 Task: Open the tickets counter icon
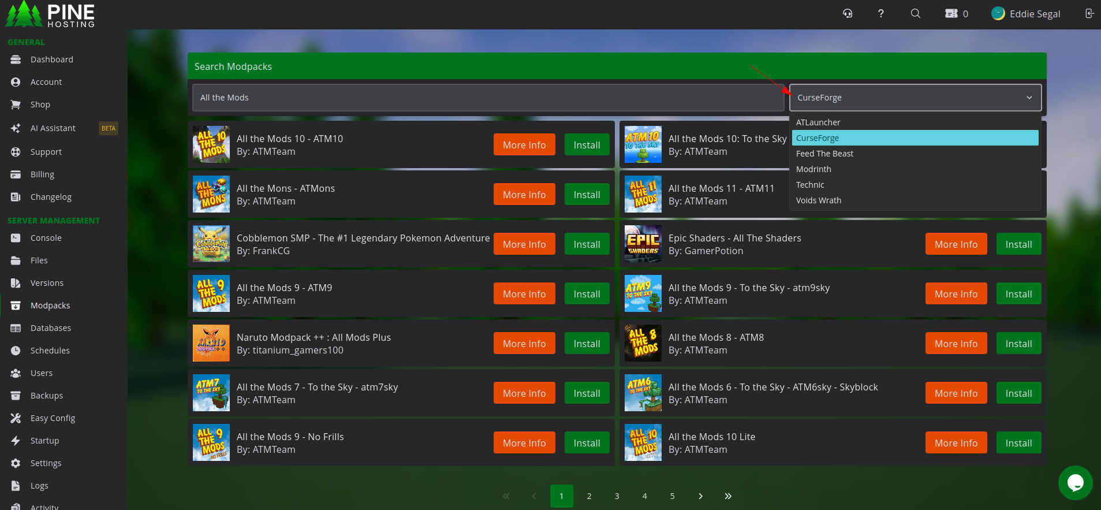tap(951, 13)
